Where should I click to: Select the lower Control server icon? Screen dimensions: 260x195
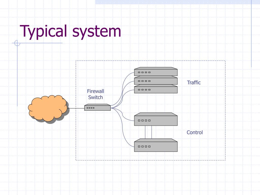pos(156,145)
